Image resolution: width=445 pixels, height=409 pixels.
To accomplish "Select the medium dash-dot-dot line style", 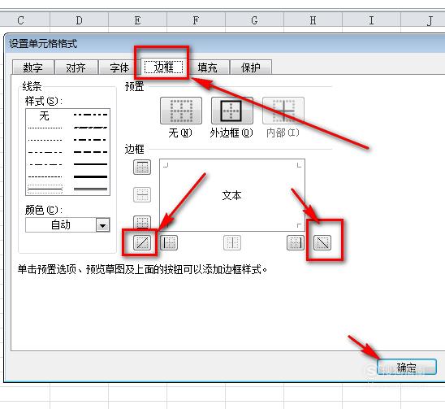I will click(x=90, y=115).
